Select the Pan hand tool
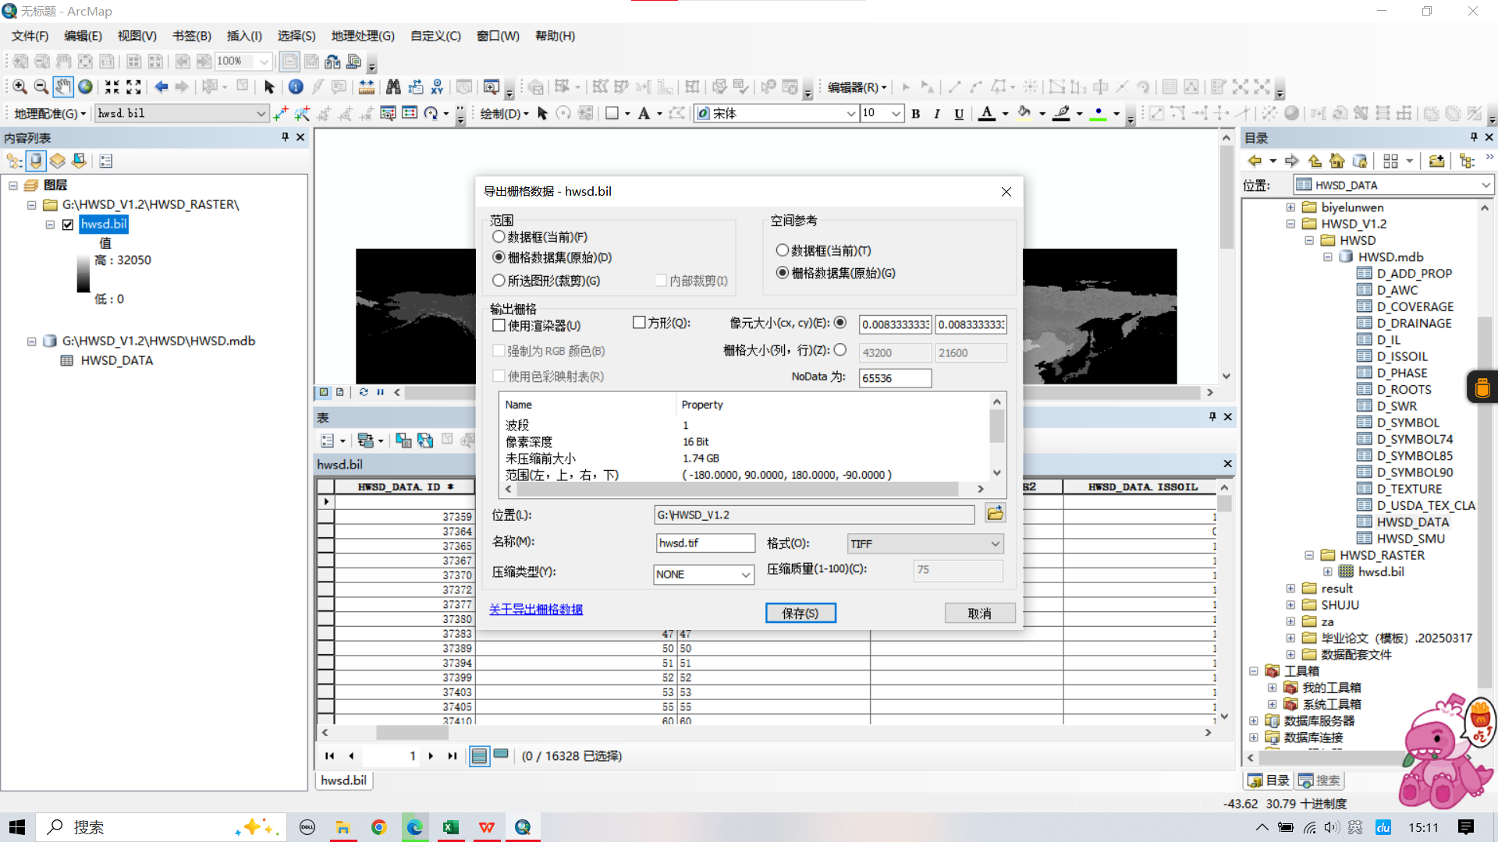 coord(63,87)
